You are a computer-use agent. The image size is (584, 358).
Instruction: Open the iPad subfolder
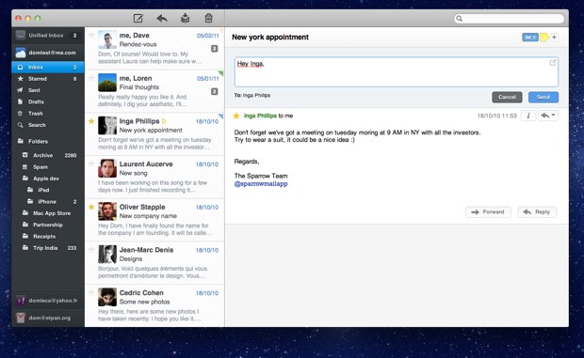pos(48,190)
